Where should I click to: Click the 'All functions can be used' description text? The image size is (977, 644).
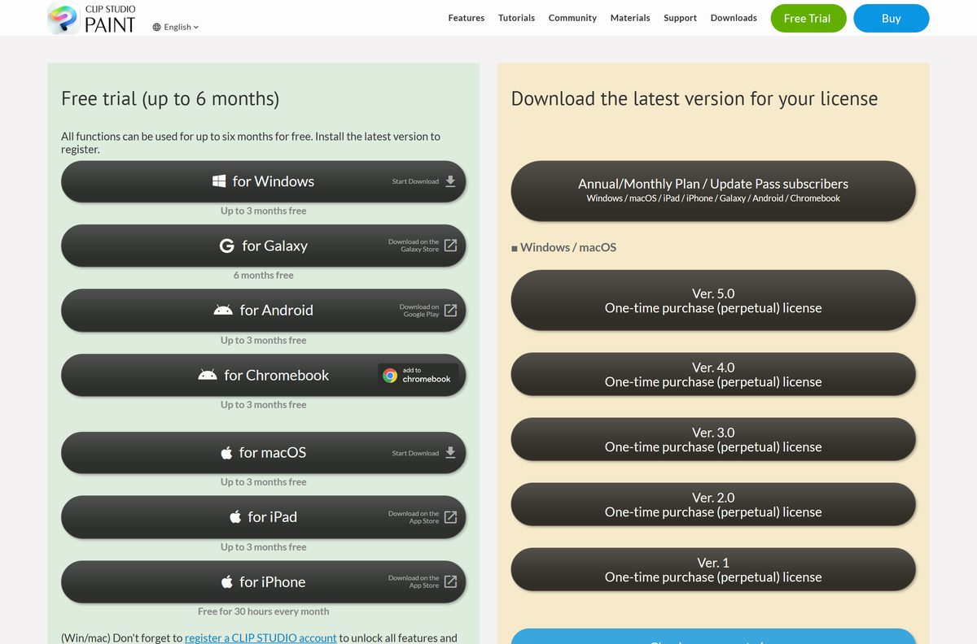pos(251,143)
